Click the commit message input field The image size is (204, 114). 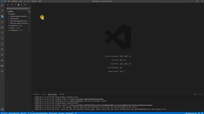18,9
